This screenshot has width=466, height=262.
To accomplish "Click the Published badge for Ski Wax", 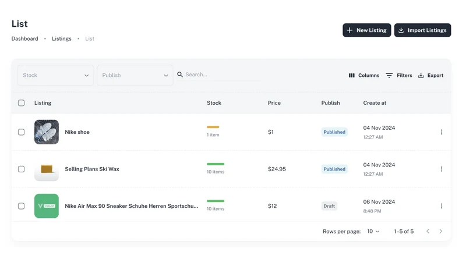I will [x=334, y=169].
